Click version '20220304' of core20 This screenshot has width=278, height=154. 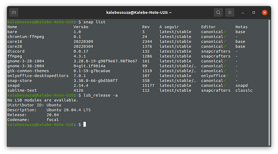(x=83, y=47)
